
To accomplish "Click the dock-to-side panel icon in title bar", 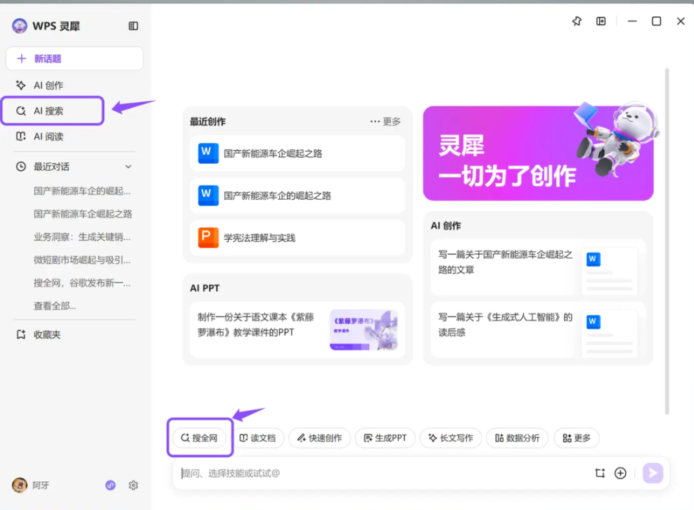I will point(600,21).
